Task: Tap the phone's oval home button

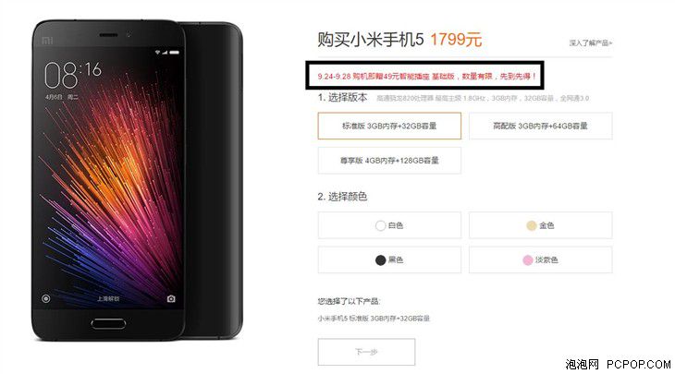Action: tap(108, 324)
